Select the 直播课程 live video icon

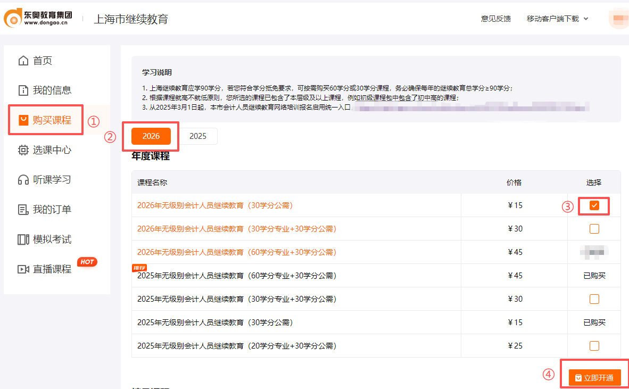coord(24,269)
